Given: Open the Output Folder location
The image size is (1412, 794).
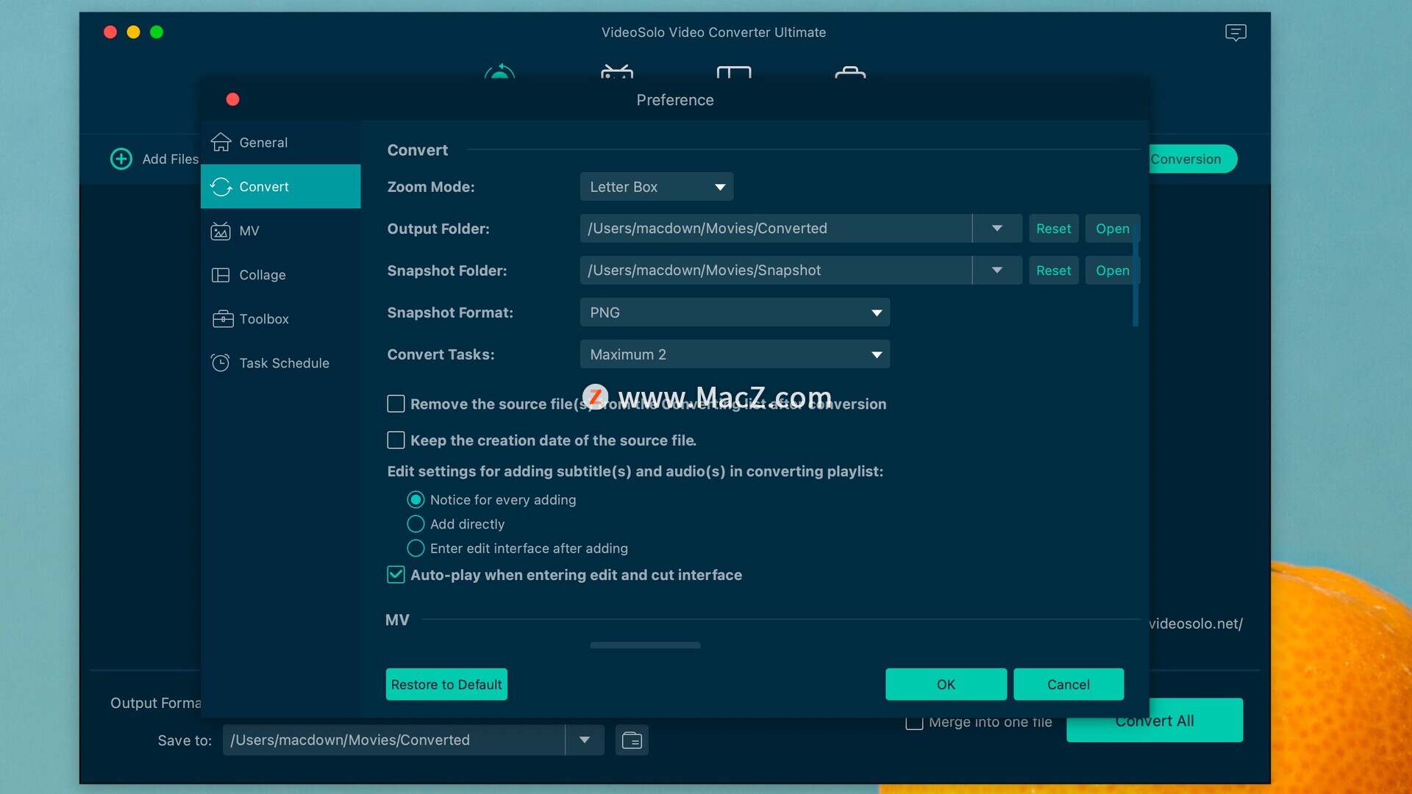Looking at the screenshot, I should [1112, 229].
